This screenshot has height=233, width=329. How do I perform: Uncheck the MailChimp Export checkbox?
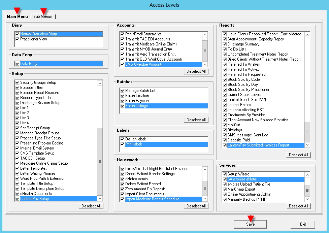[225, 189]
